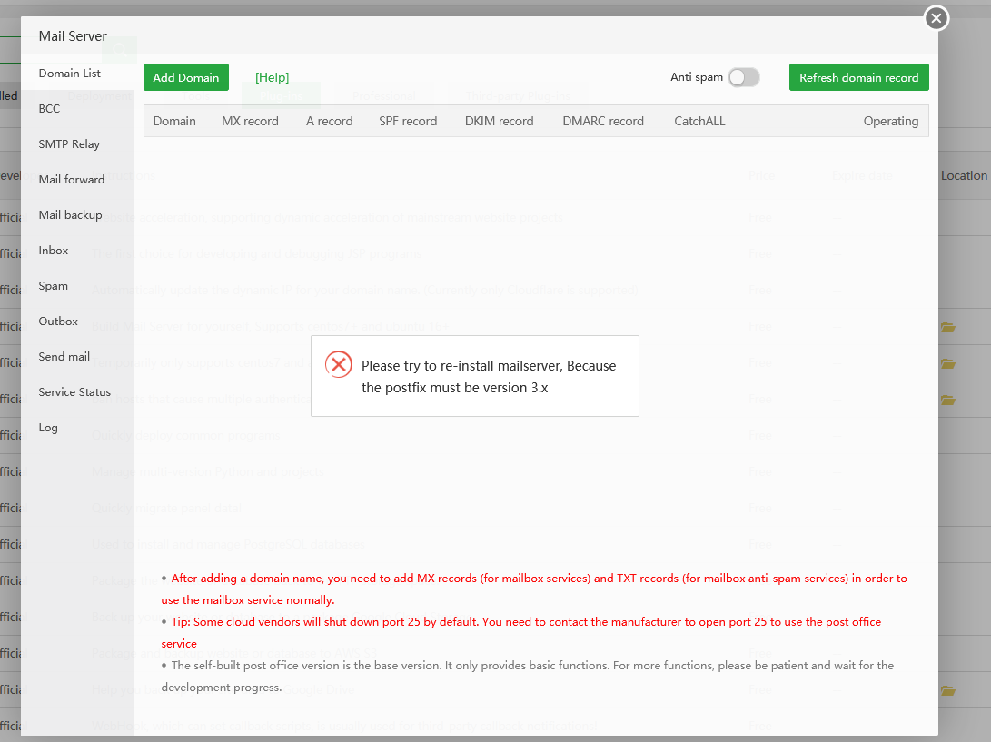991x742 pixels.
Task: Click the Mail Server dialog title
Action: (x=73, y=36)
